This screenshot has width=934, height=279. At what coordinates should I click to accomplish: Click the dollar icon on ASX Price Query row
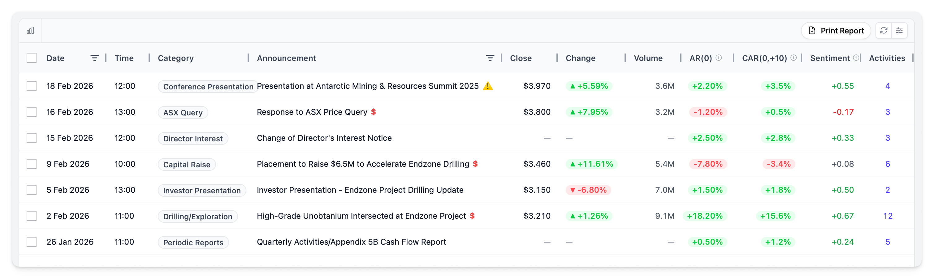(x=374, y=112)
